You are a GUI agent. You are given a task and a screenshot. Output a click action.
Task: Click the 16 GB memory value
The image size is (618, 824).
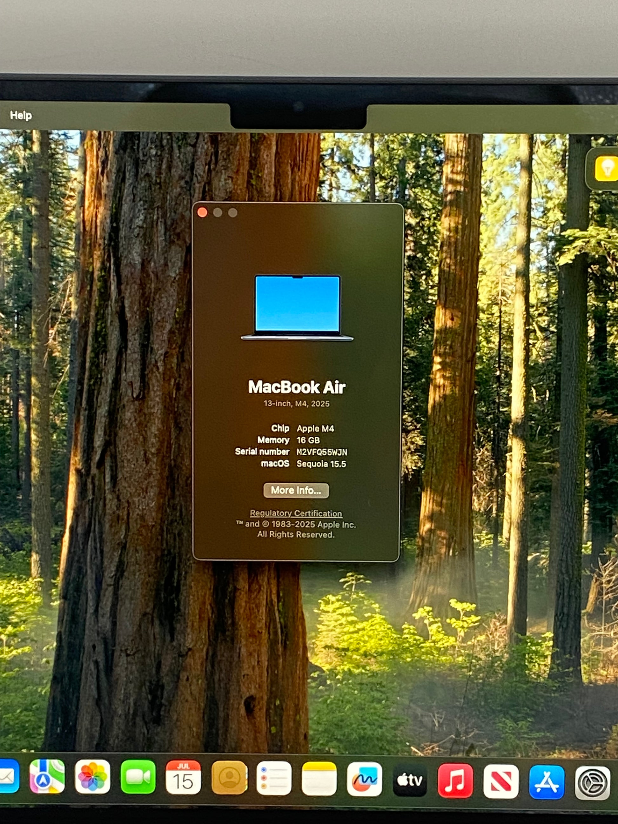point(308,440)
